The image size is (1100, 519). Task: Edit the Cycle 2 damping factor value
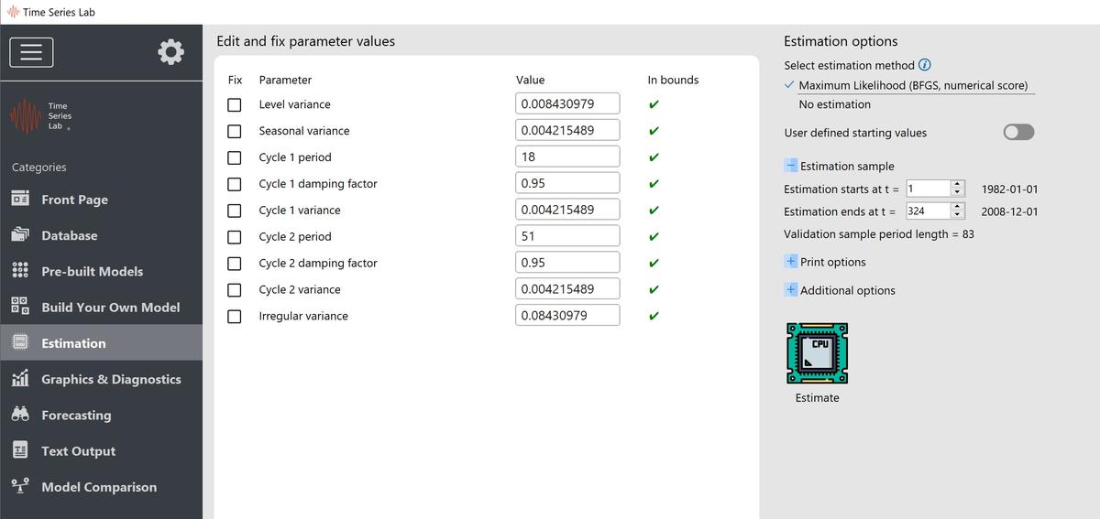point(567,263)
